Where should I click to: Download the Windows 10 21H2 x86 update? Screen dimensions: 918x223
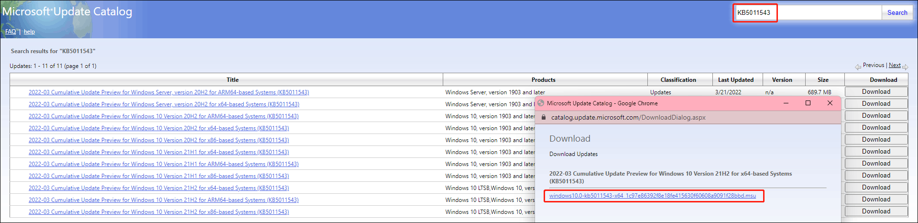876,212
